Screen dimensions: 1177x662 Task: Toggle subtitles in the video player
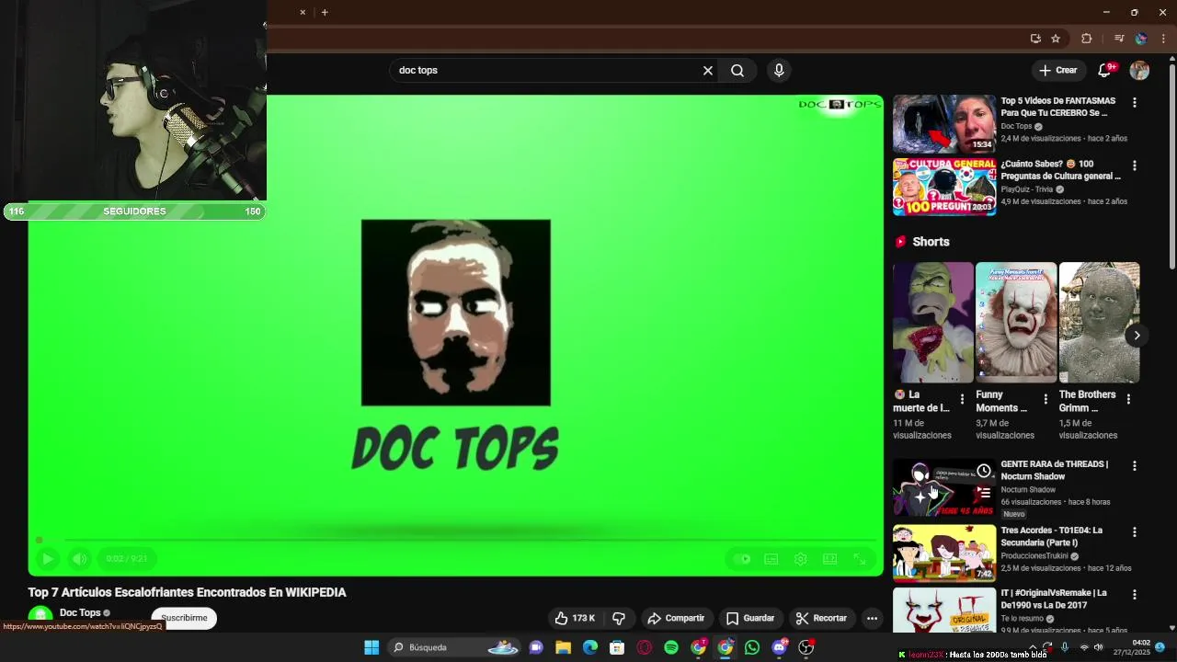[x=771, y=559]
